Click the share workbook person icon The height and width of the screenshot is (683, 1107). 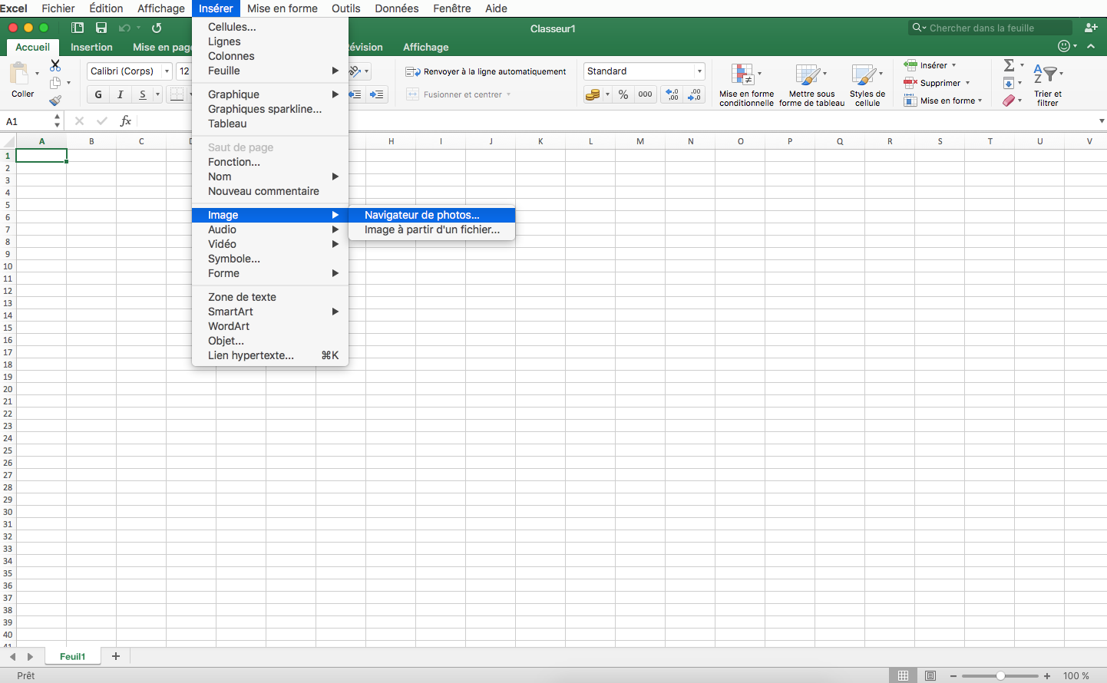(x=1090, y=28)
